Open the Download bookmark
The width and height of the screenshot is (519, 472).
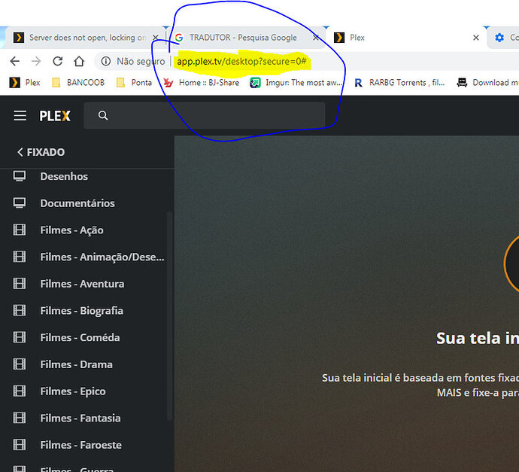click(x=487, y=83)
